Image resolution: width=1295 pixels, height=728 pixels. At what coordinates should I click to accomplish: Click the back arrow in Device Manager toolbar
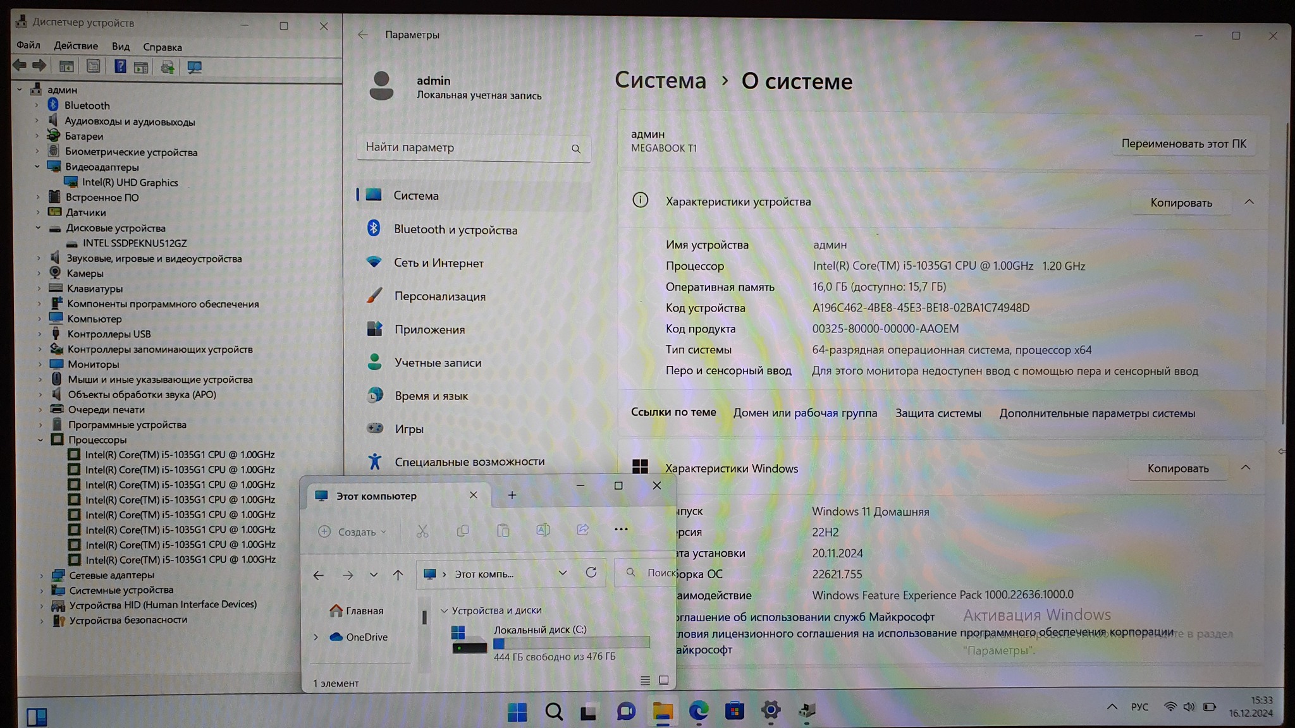click(x=20, y=66)
